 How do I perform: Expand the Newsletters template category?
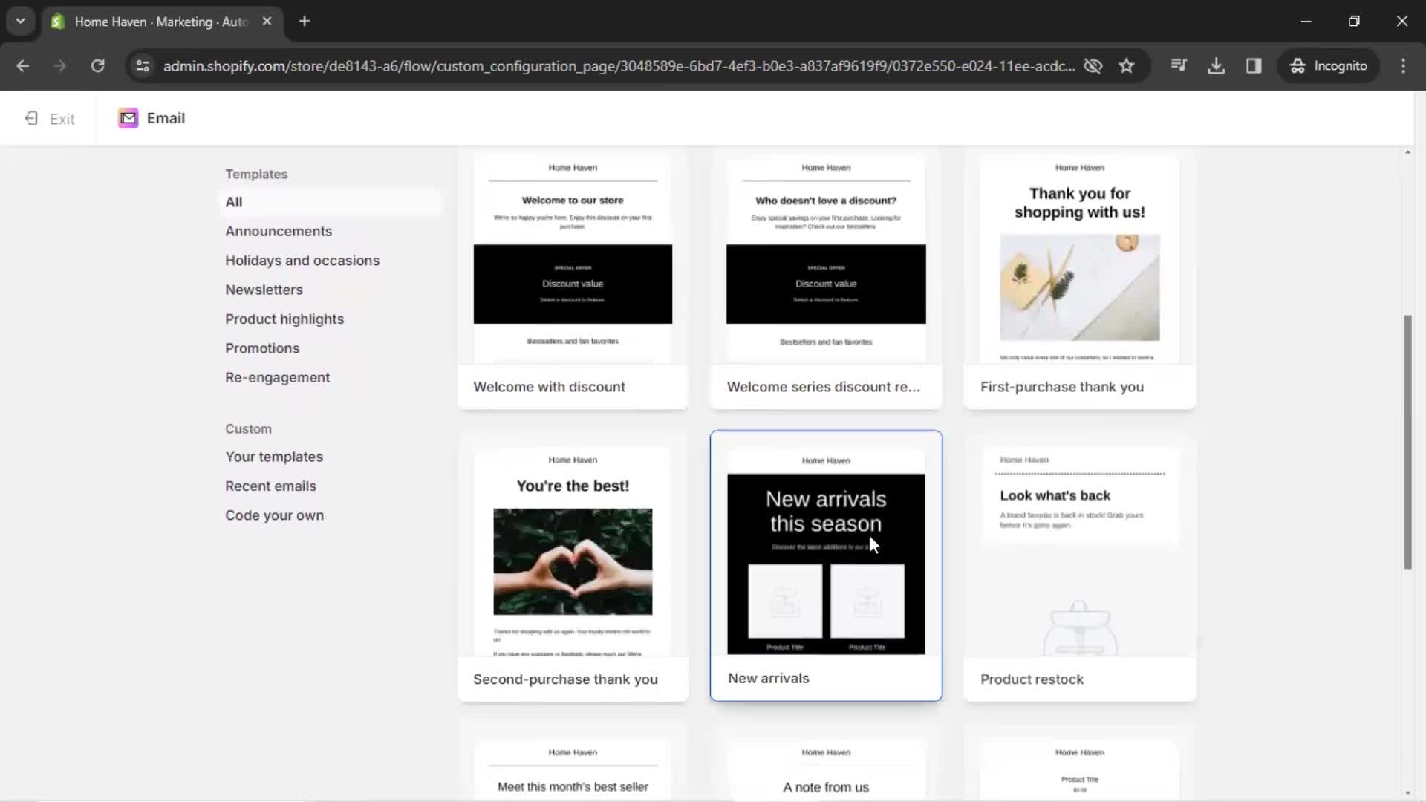[264, 289]
